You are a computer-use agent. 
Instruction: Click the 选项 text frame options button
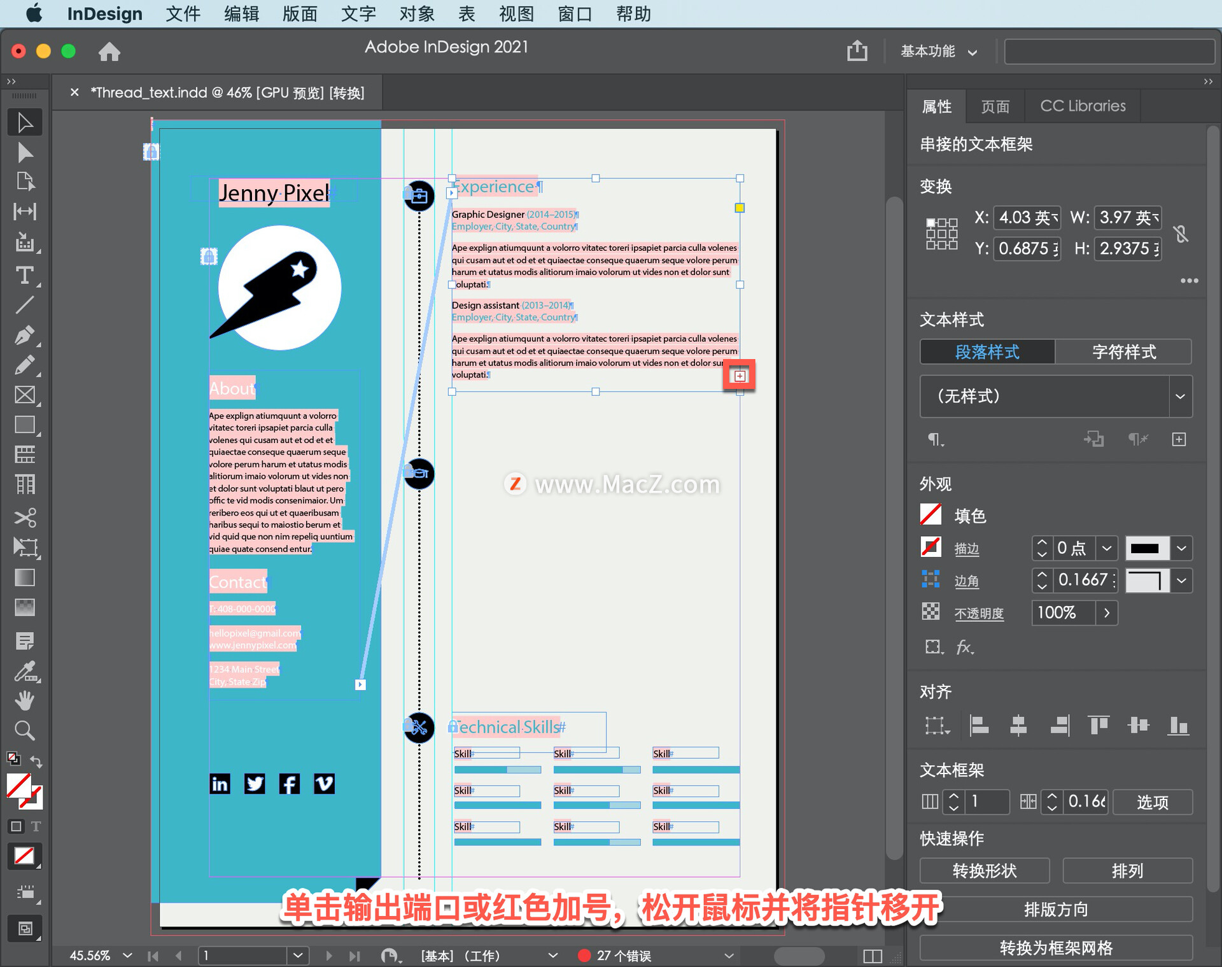(x=1153, y=802)
